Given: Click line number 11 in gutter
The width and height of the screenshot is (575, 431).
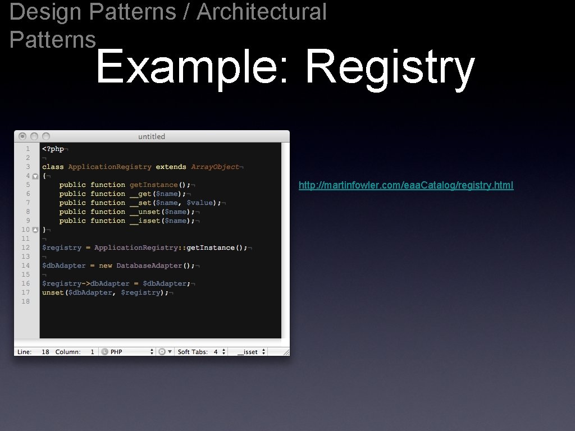Looking at the screenshot, I should [x=25, y=239].
